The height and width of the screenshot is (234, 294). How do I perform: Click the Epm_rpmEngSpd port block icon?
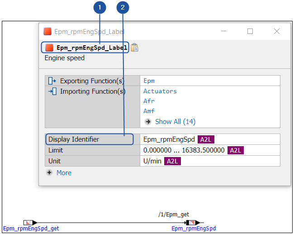coord(193,223)
